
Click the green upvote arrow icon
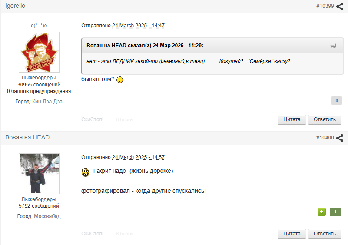click(321, 212)
